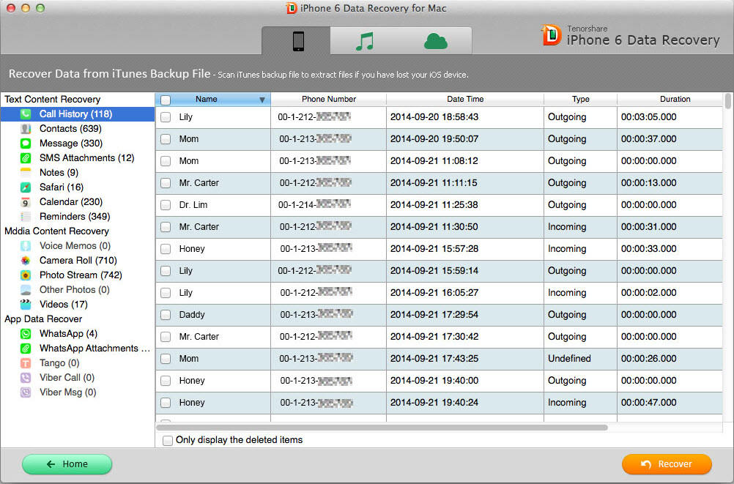Sort by the Date Time column header
Viewport: 734px width, 484px height.
pos(465,99)
